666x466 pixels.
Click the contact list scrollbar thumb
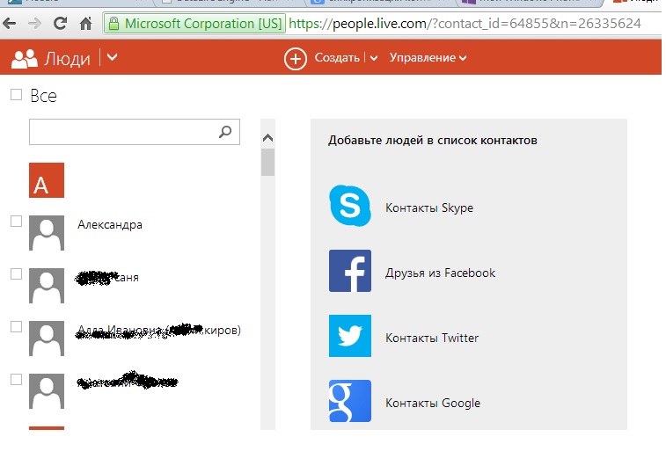point(267,162)
